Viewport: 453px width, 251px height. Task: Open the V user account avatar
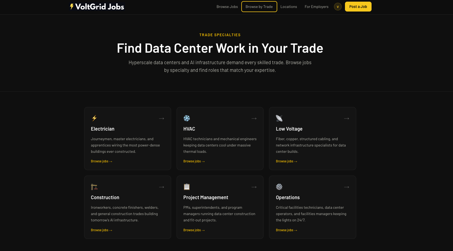338,7
